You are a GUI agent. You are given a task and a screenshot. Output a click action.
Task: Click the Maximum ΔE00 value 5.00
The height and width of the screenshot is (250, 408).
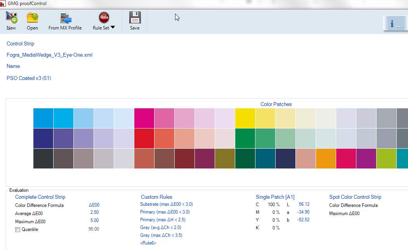[x=94, y=220]
